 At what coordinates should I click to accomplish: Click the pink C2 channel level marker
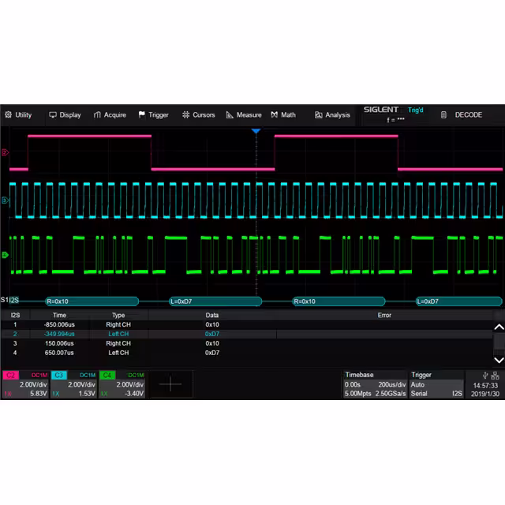5,152
